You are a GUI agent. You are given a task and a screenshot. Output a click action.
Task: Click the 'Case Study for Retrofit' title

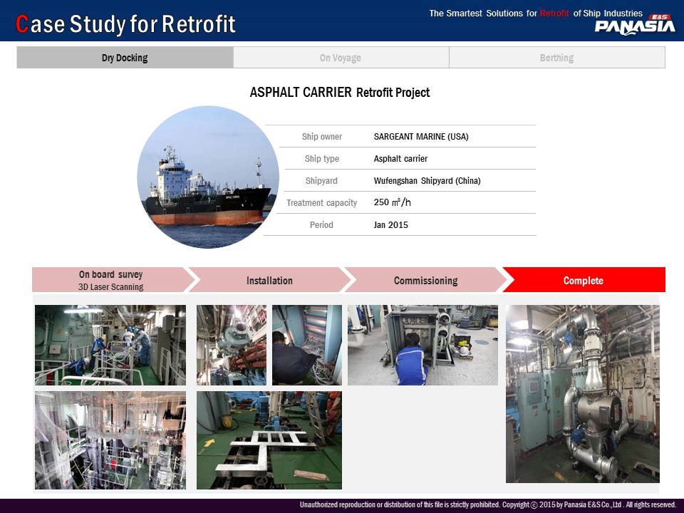(x=125, y=24)
